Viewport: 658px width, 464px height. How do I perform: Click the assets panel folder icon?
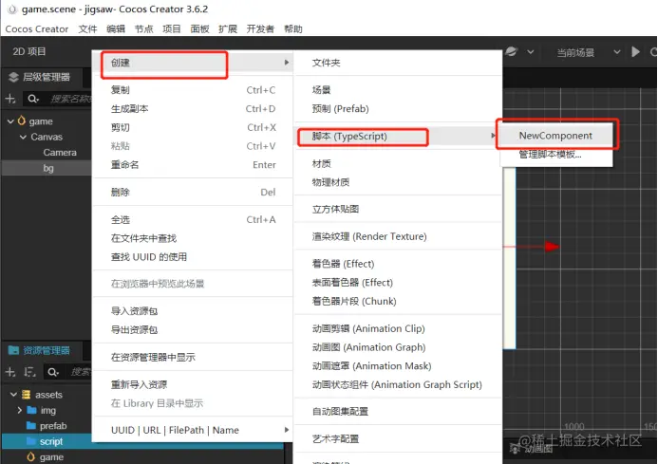pos(13,350)
